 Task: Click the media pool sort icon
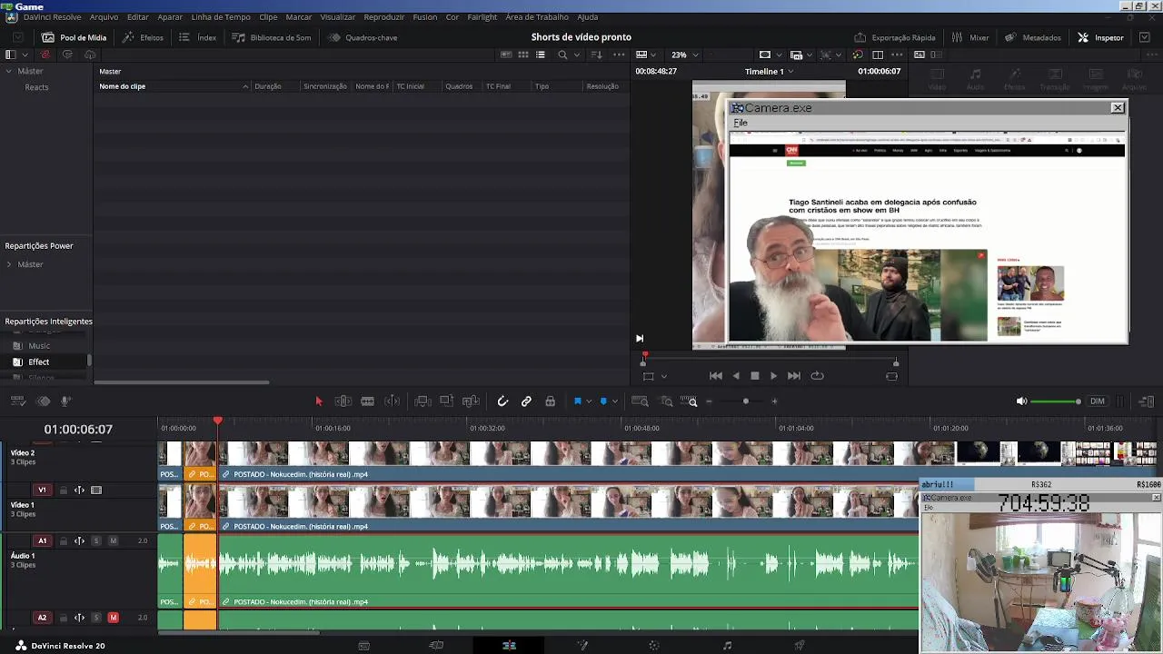pyautogui.click(x=596, y=54)
